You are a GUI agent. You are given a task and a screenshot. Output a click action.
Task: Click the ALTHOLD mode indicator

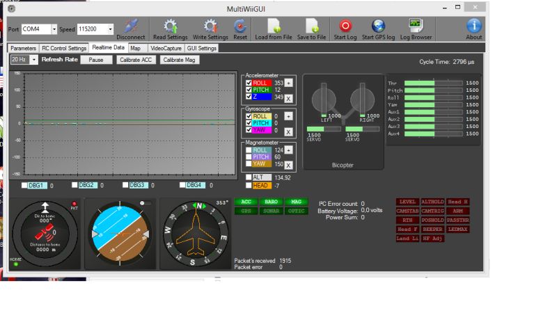(x=432, y=202)
